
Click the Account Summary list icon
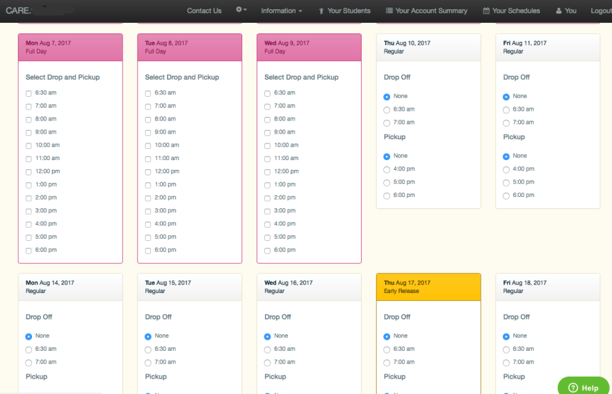pyautogui.click(x=389, y=11)
